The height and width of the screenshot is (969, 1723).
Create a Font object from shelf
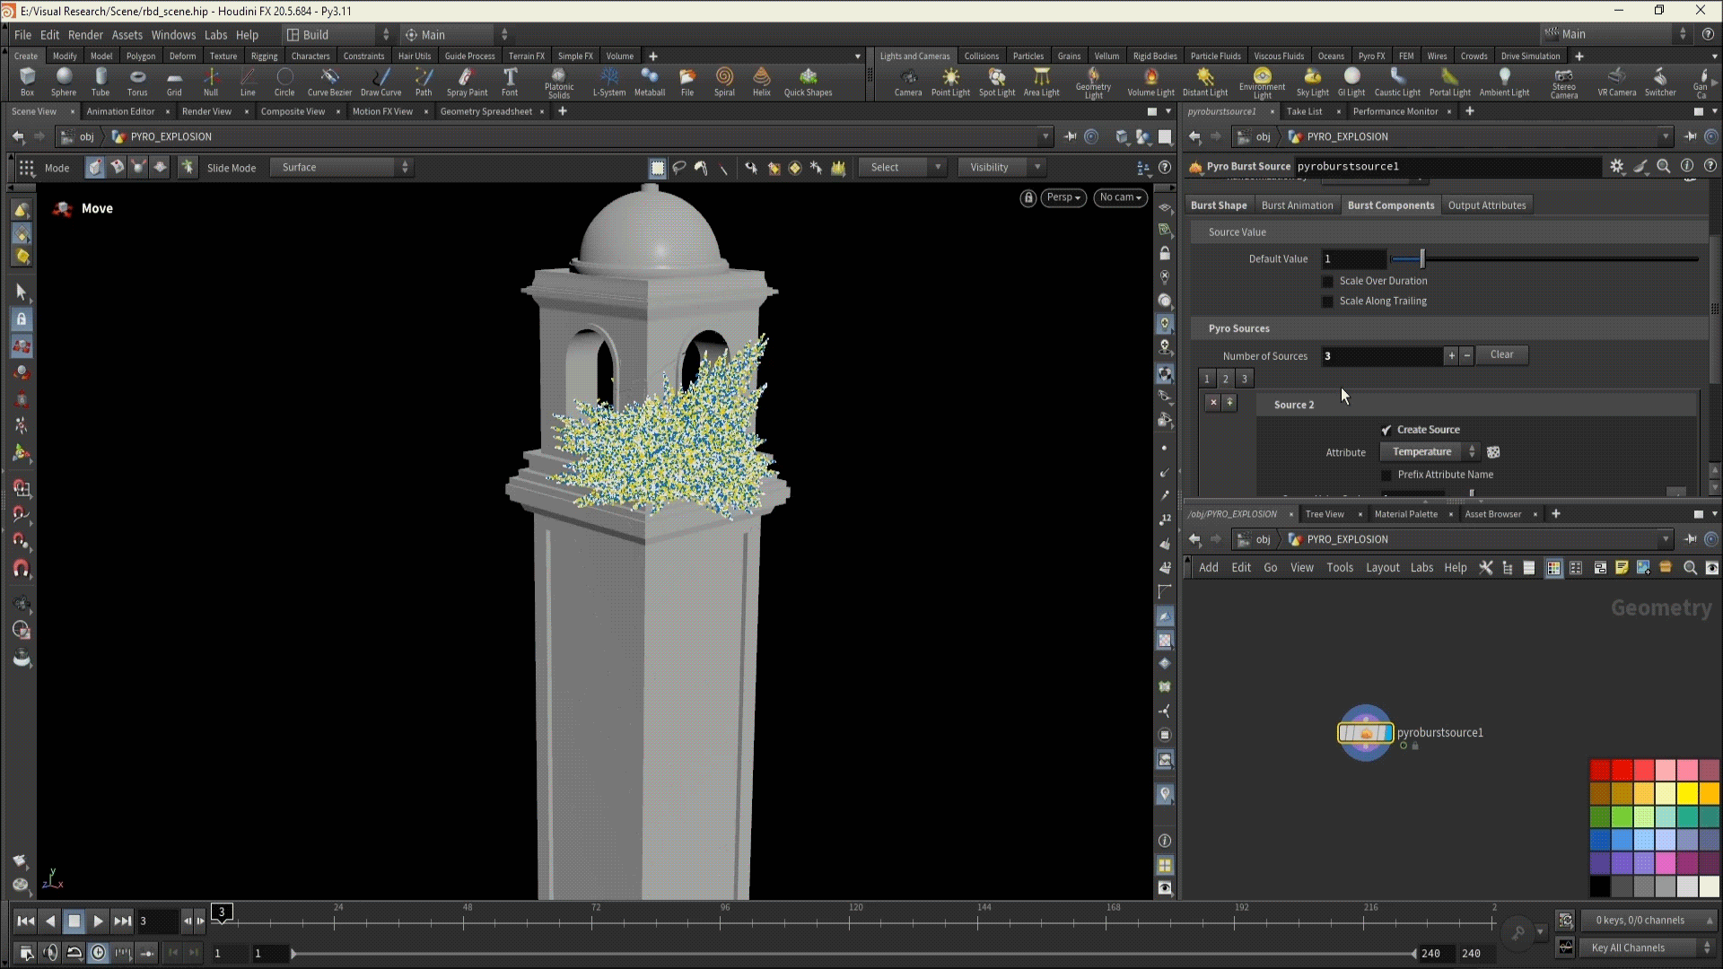point(510,81)
